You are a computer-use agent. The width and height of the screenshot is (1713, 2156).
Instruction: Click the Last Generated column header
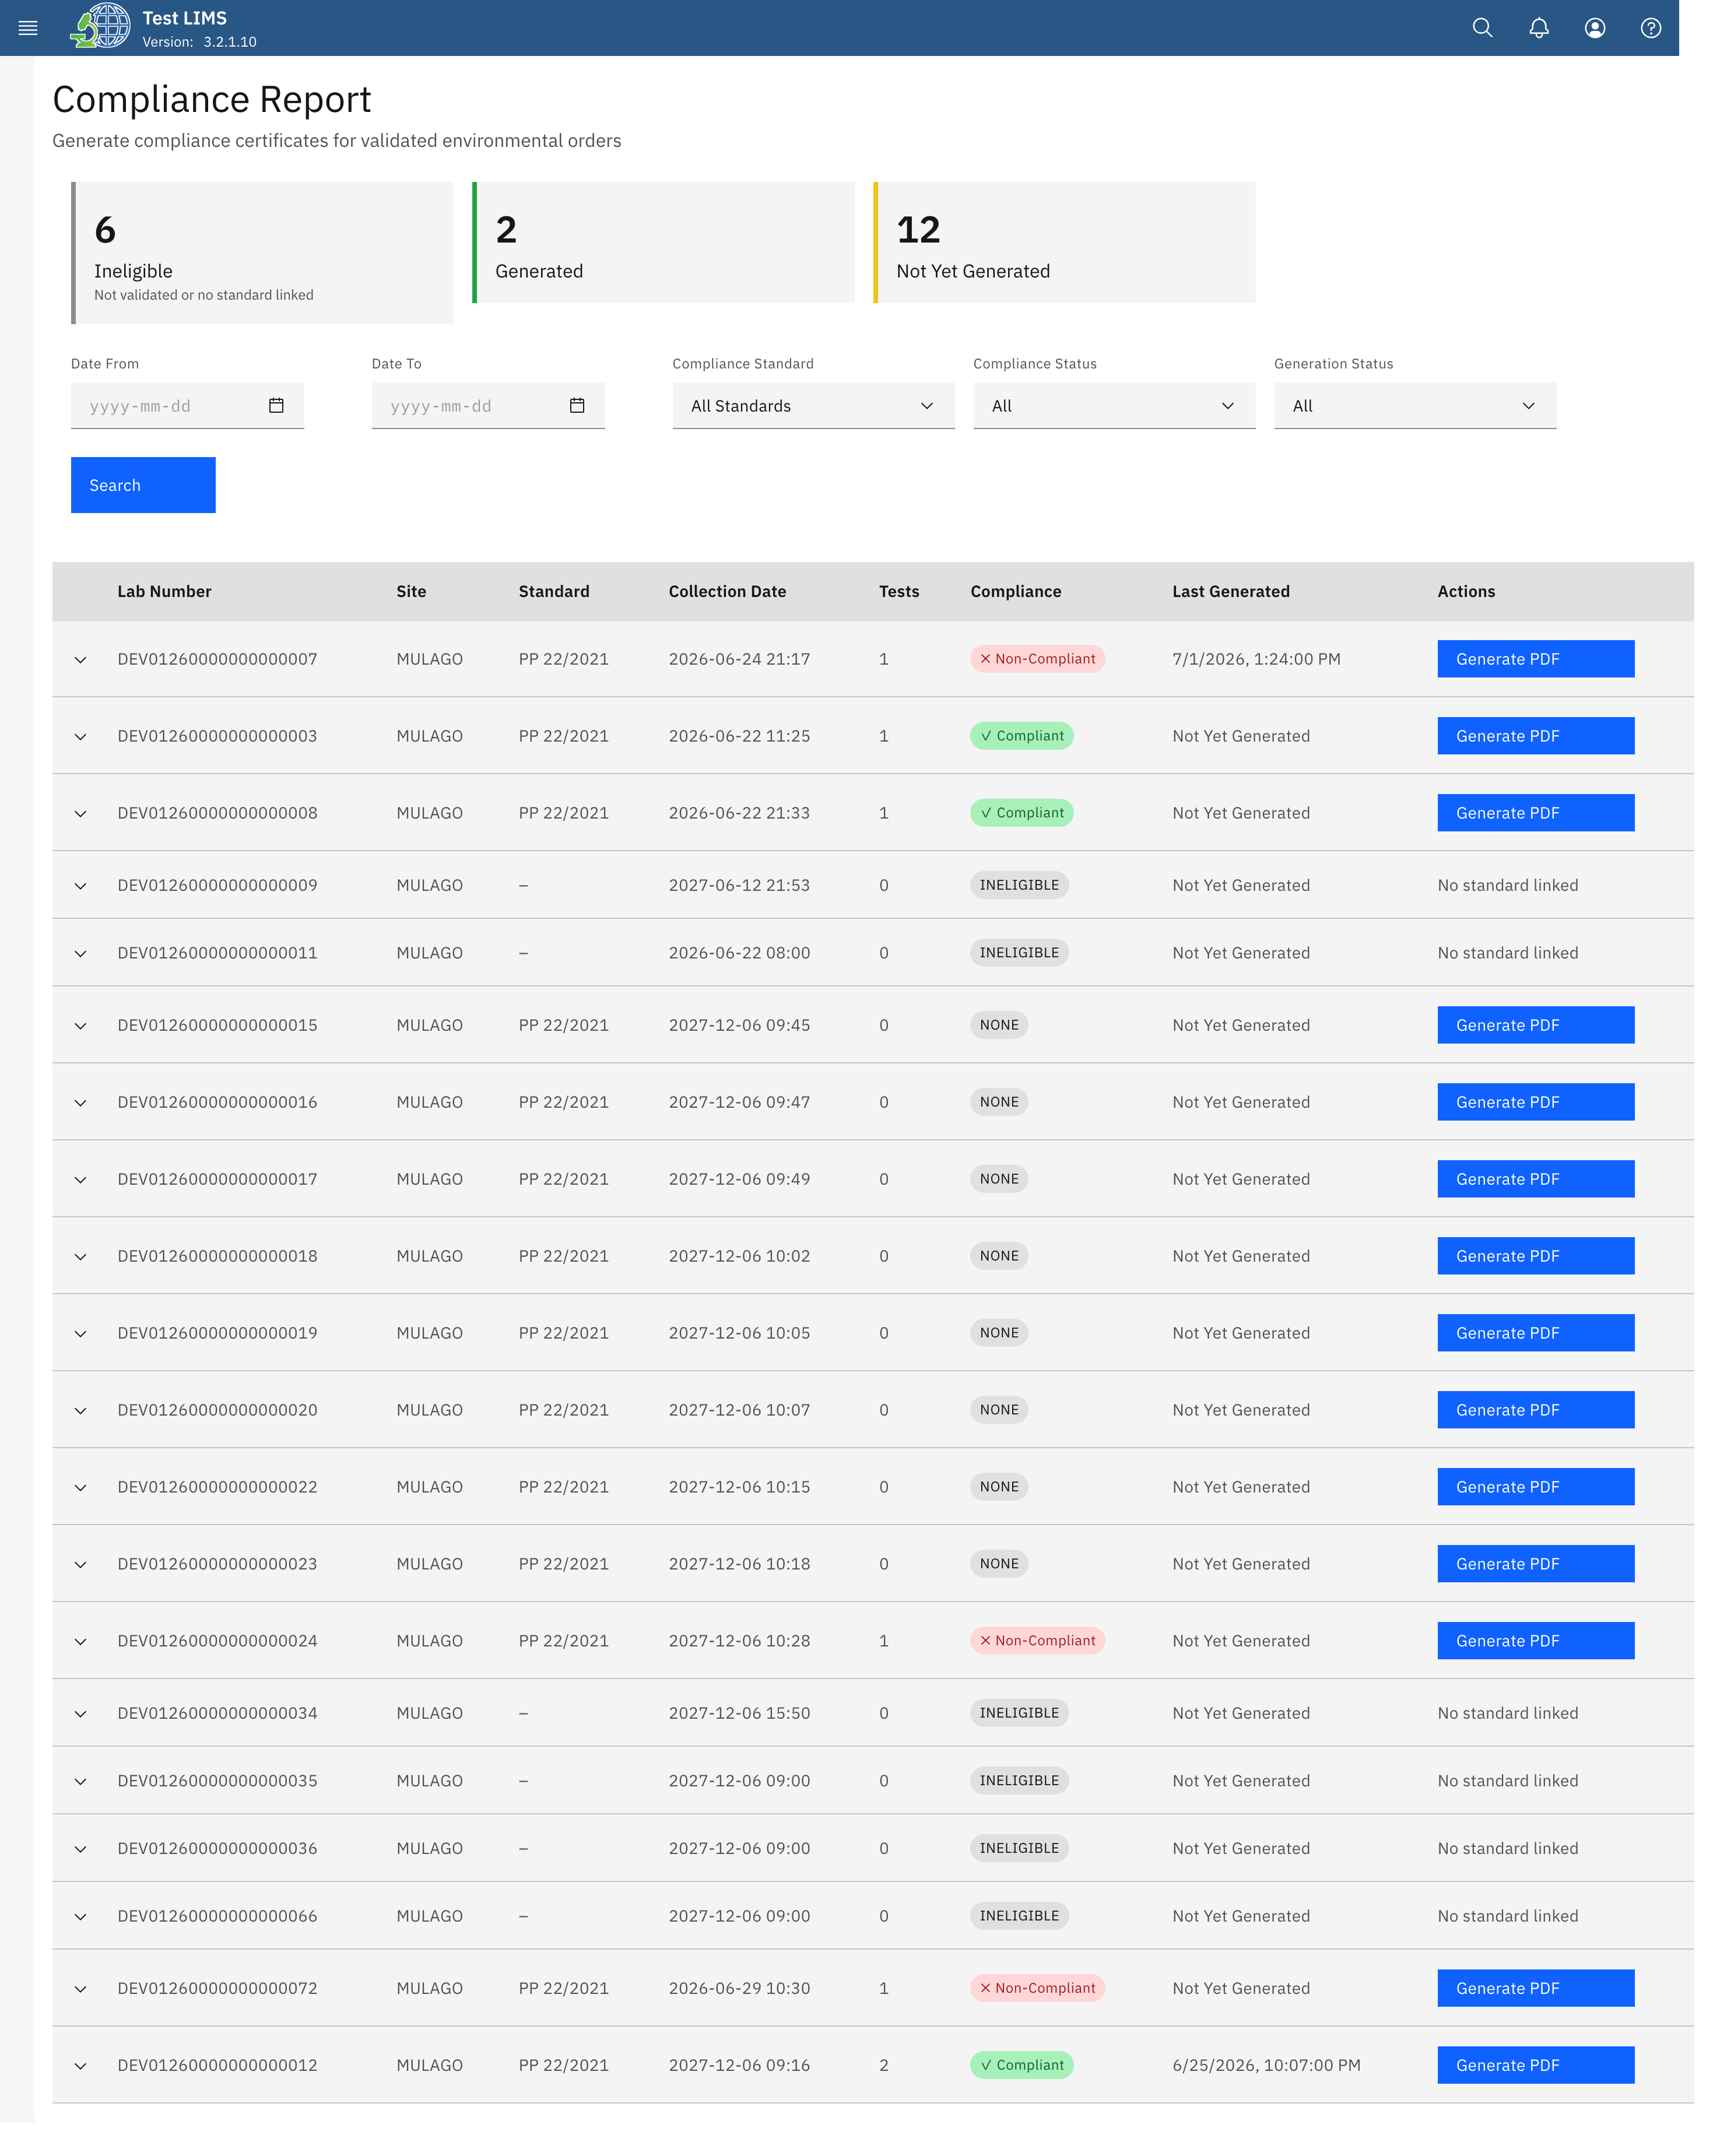pyautogui.click(x=1230, y=592)
